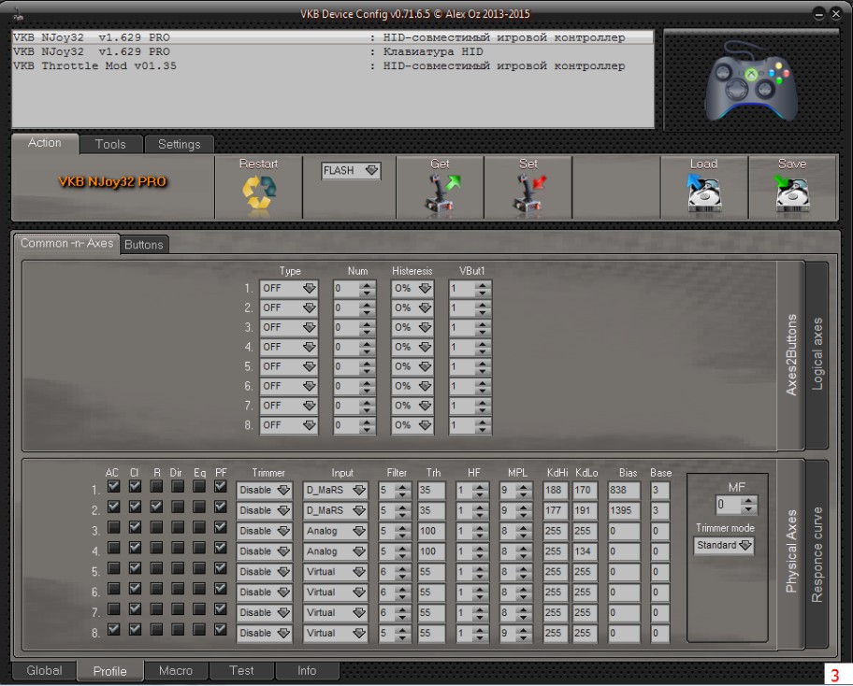Open the Input Virtual dropdown for axis 5
853x686 pixels.
(x=335, y=572)
